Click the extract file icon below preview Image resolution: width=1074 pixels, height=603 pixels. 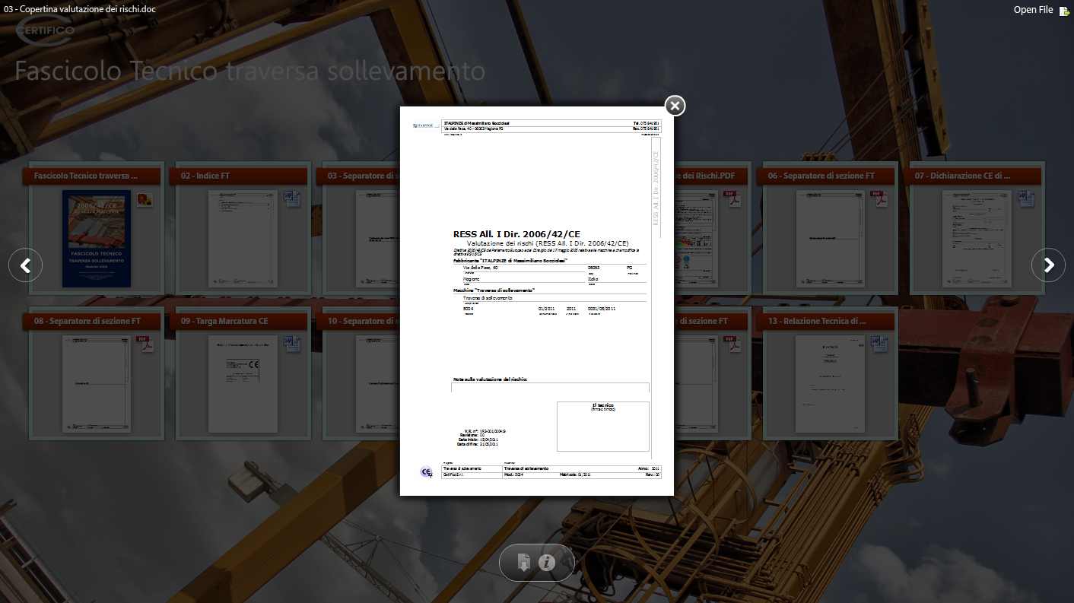click(523, 563)
